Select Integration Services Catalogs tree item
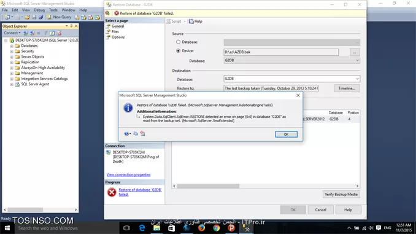This screenshot has height=234, width=416. coord(44,79)
